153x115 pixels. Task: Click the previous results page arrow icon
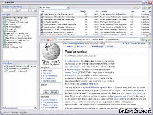(x=135, y=8)
